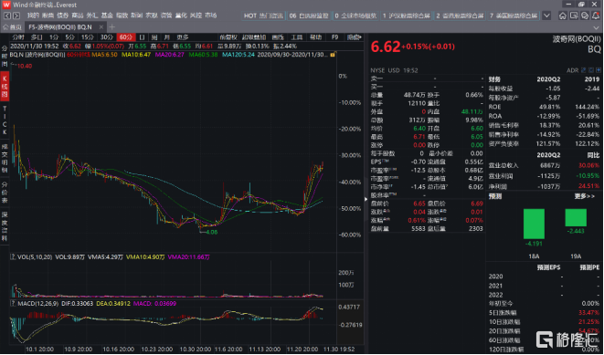Navigate back with the left arrow icon
Image resolution: width=604 pixels, height=355 pixels.
pos(7,16)
